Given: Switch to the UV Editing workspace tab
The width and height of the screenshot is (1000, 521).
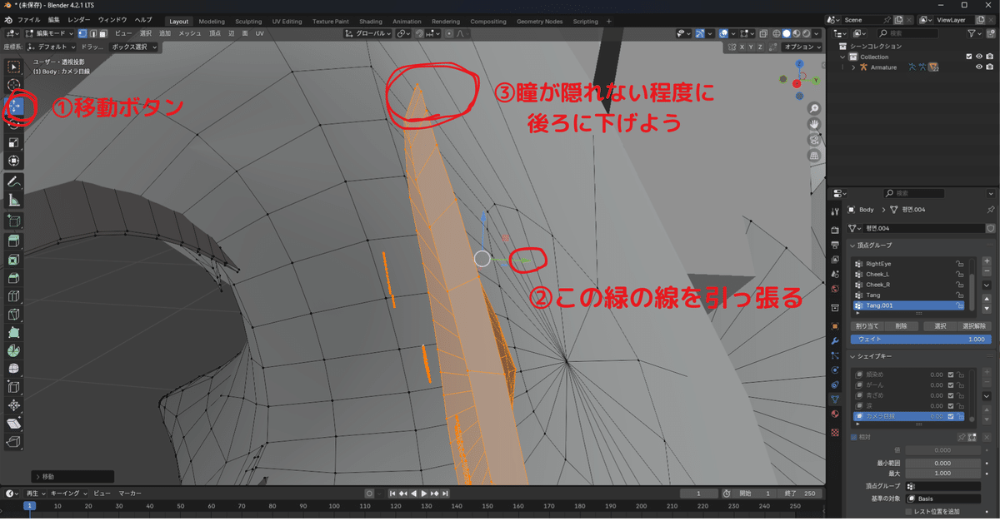Looking at the screenshot, I should tap(287, 22).
